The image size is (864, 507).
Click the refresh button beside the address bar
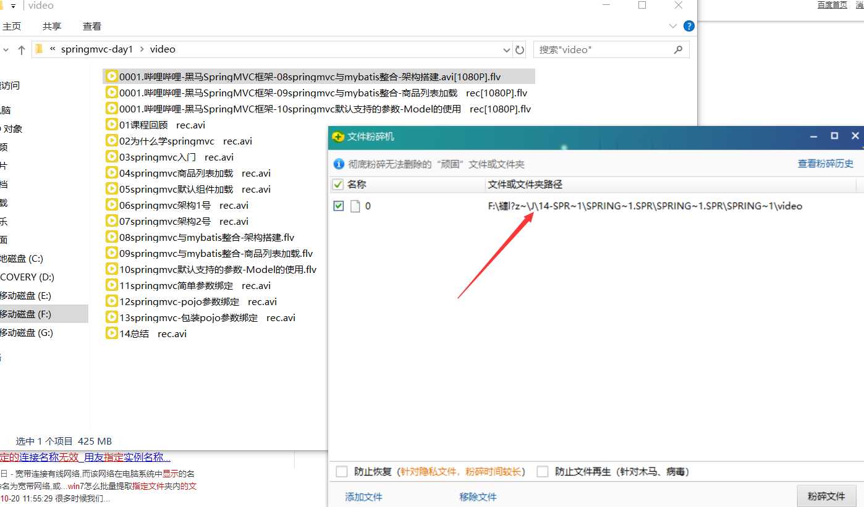coord(520,49)
